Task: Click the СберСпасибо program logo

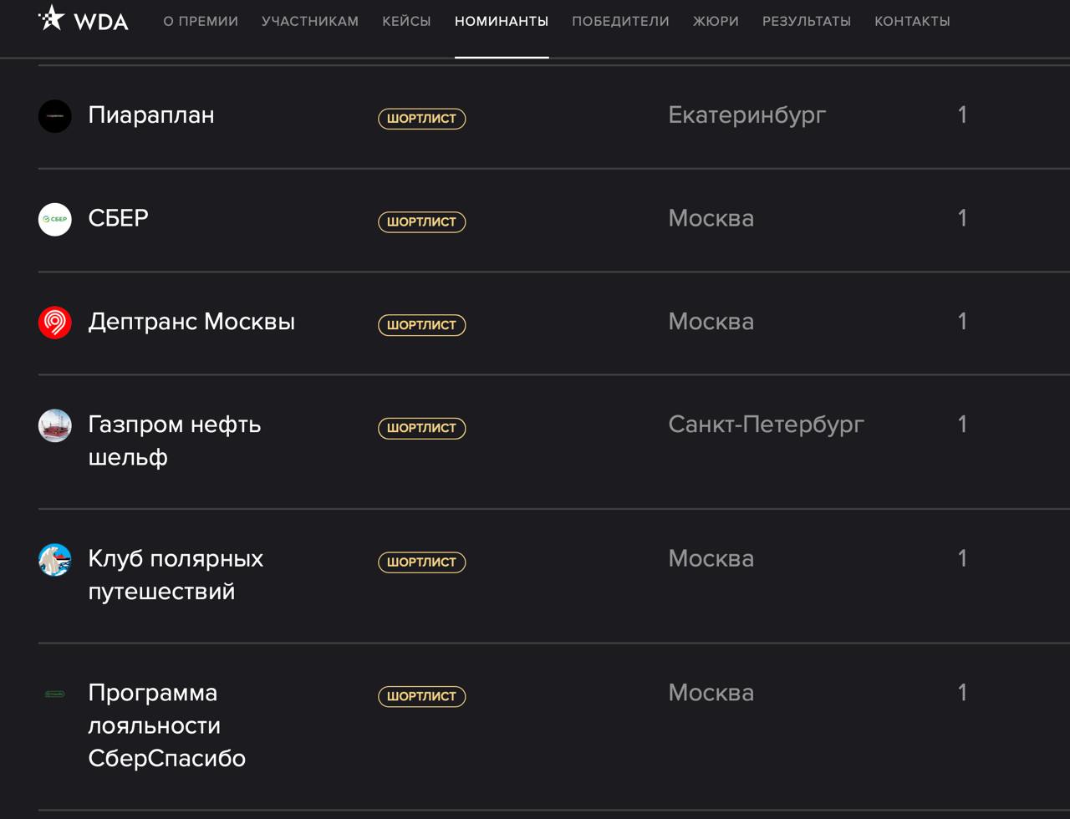Action: click(55, 694)
